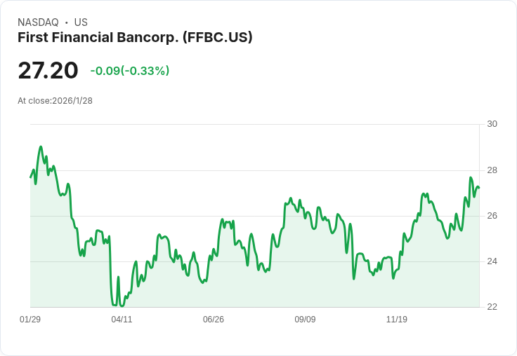The height and width of the screenshot is (356, 517).
Task: Select the 24 y-axis price label
Action: click(492, 261)
